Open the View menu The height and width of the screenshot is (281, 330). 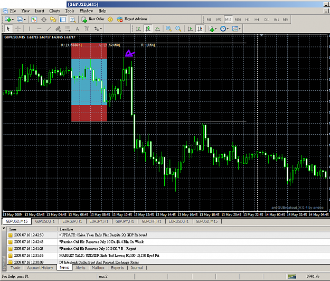(x=25, y=11)
